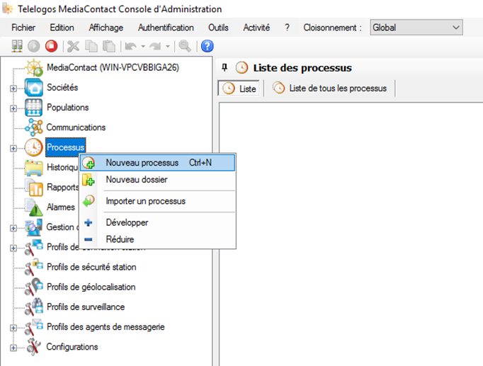Screen dimensions: 483x366
Task: Click the Profils de surveillance binoculars icon
Action: pos(34,307)
